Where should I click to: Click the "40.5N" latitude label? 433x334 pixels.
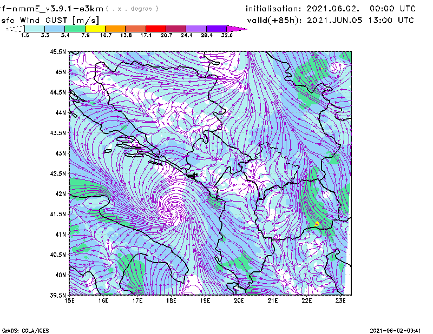[58, 255]
